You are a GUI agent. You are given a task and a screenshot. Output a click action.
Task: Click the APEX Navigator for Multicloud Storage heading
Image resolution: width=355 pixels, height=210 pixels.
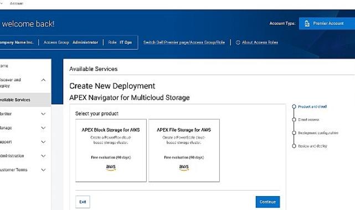[130, 98]
